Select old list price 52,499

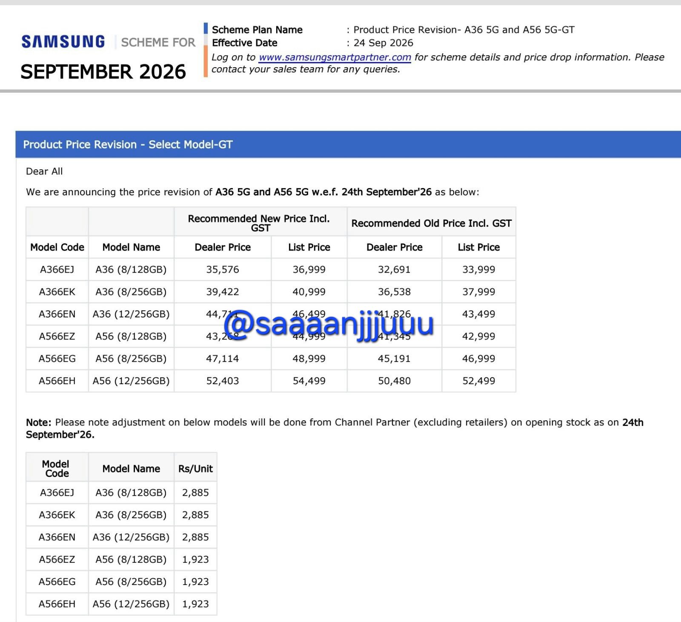(x=479, y=381)
